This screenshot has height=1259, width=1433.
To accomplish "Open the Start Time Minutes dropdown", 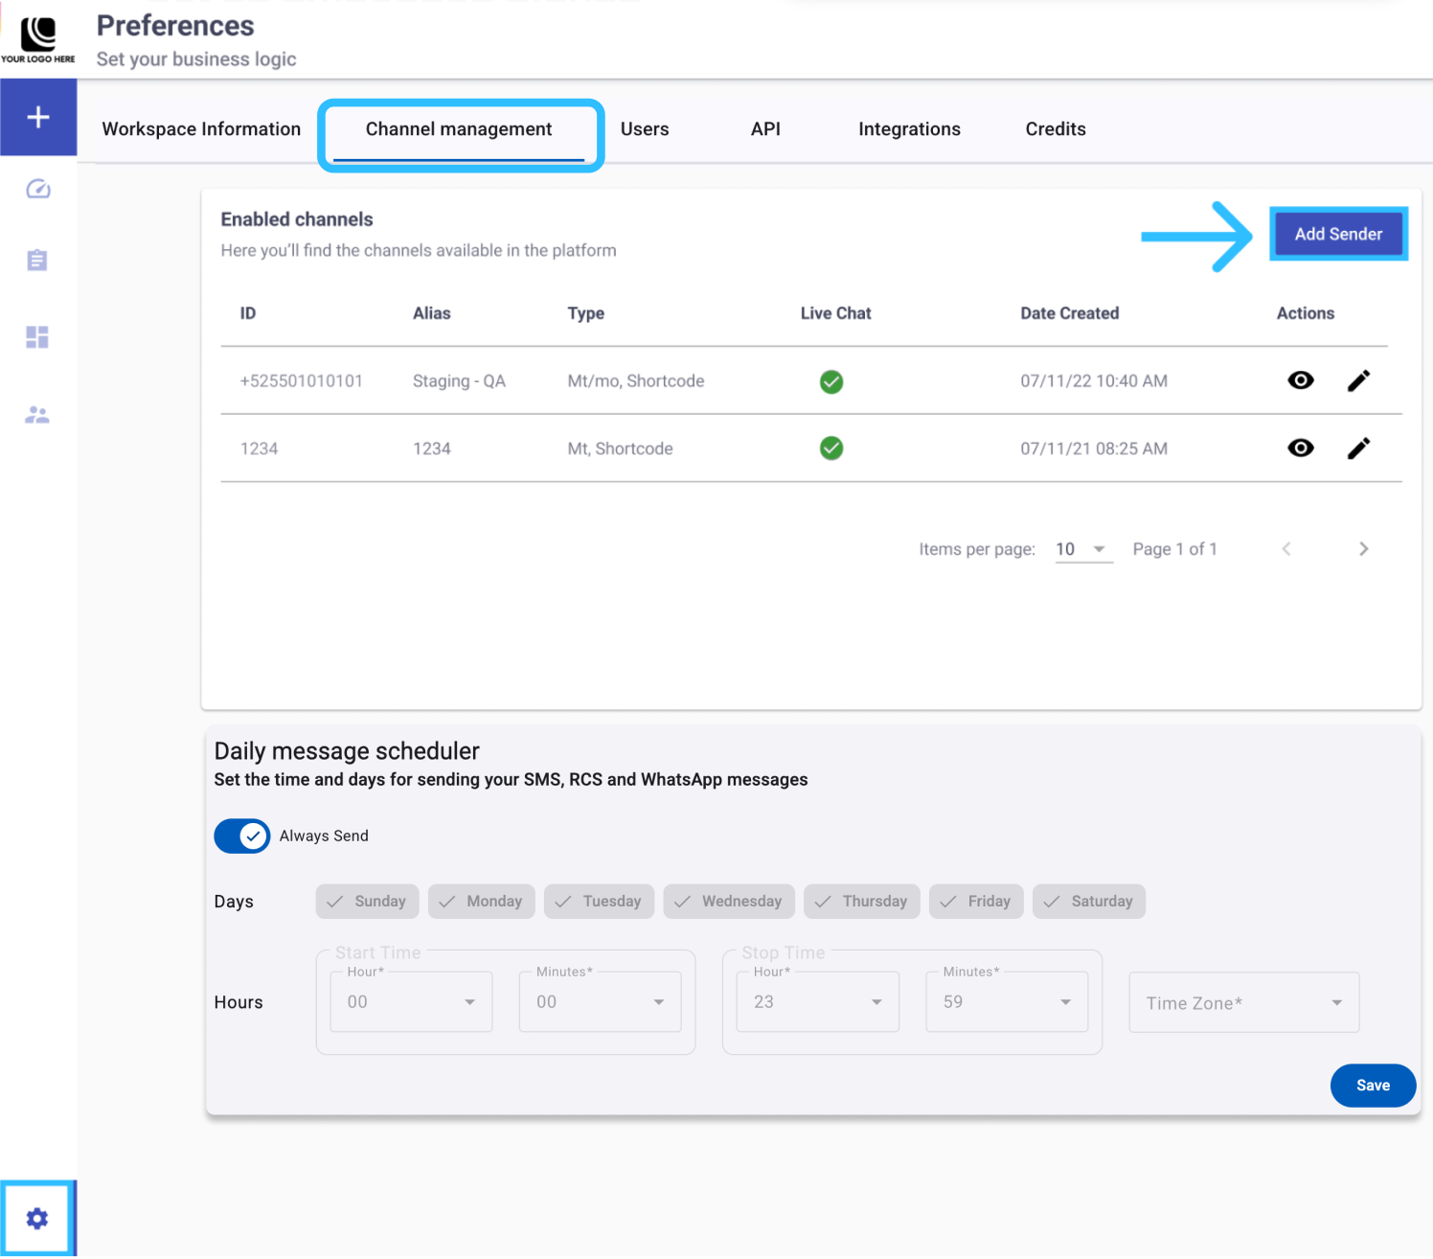I will pos(601,1002).
